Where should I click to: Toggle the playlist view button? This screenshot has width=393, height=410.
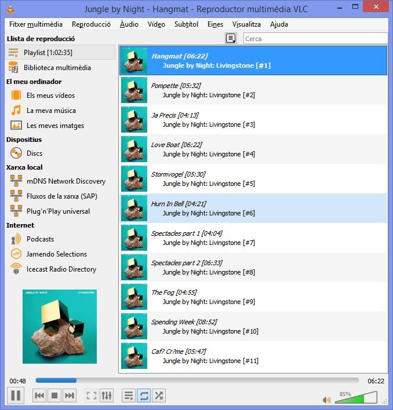pos(129,396)
